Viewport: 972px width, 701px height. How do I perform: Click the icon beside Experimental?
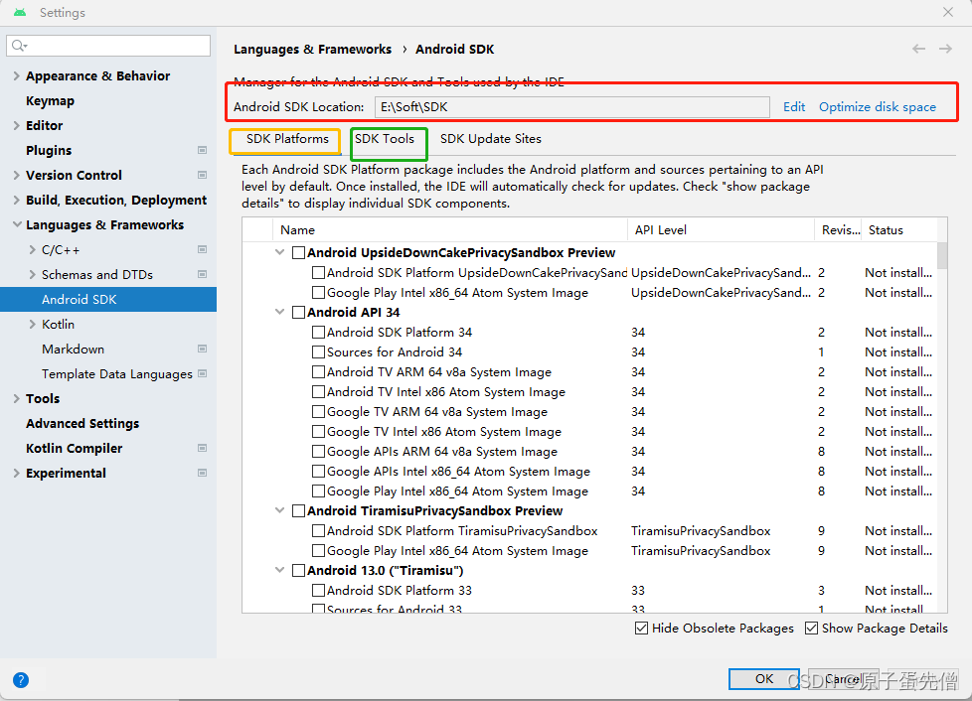click(202, 473)
